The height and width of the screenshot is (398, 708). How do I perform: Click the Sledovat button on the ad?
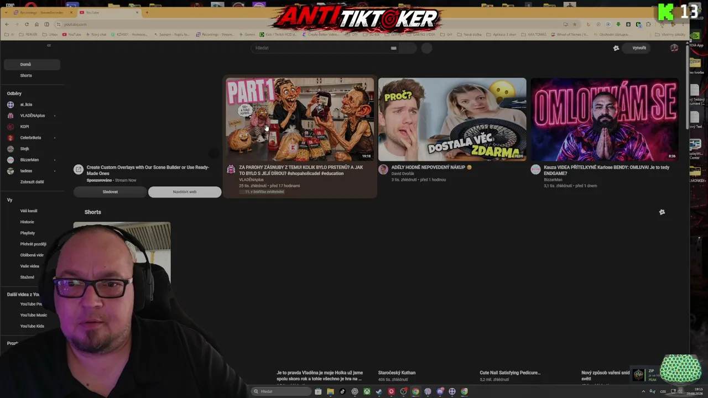coord(110,192)
